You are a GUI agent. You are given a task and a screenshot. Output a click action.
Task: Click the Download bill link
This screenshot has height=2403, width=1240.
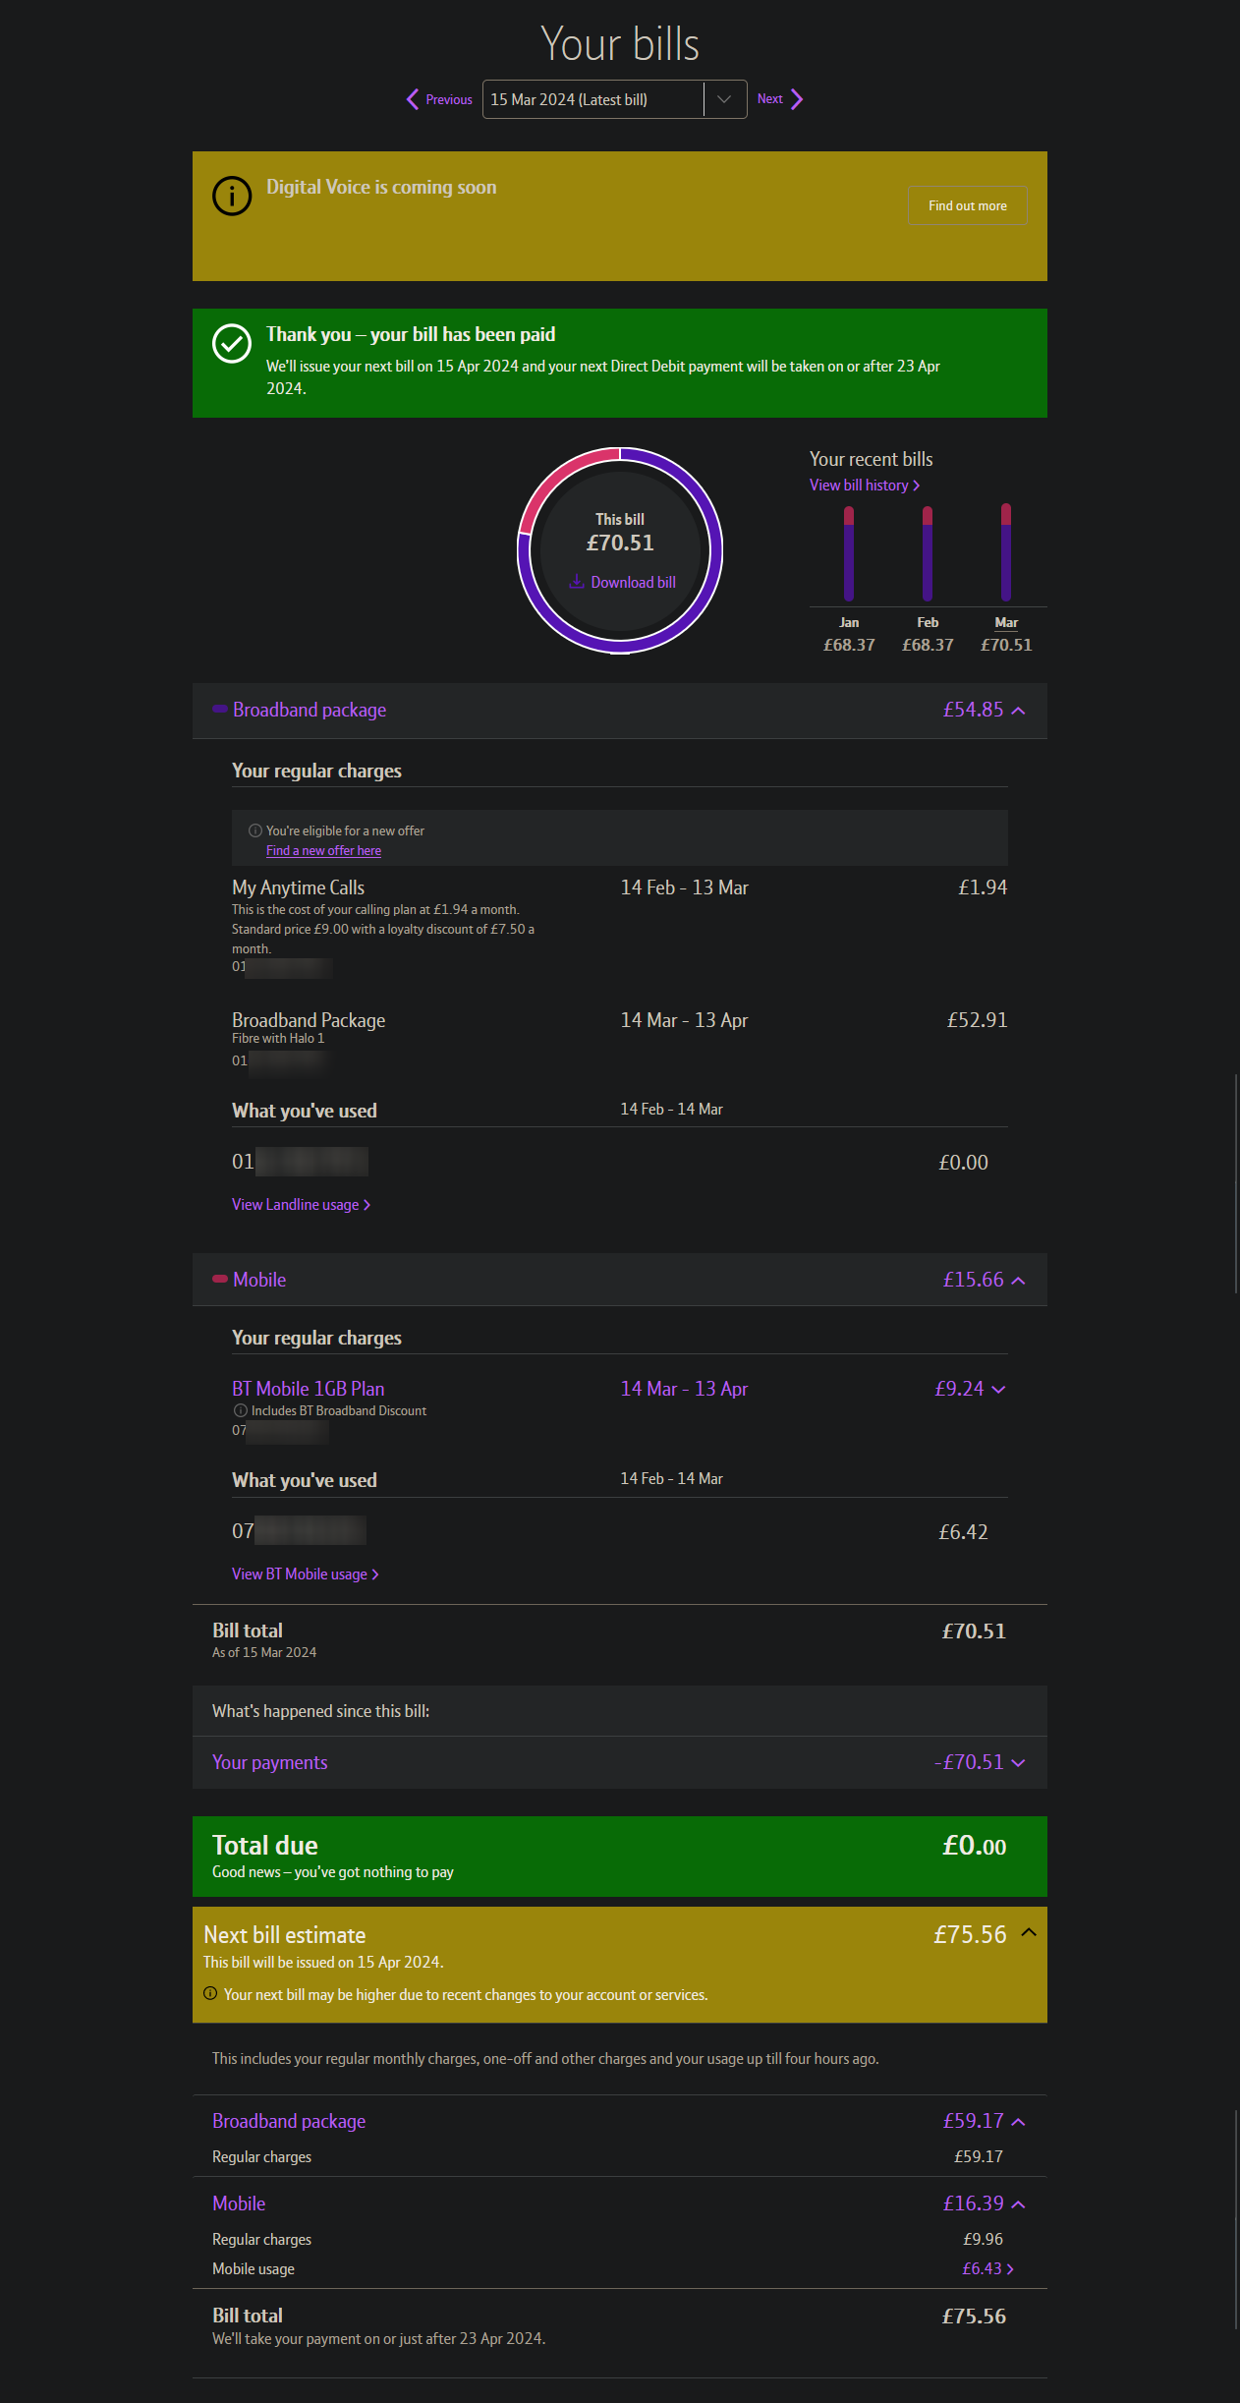(x=634, y=582)
